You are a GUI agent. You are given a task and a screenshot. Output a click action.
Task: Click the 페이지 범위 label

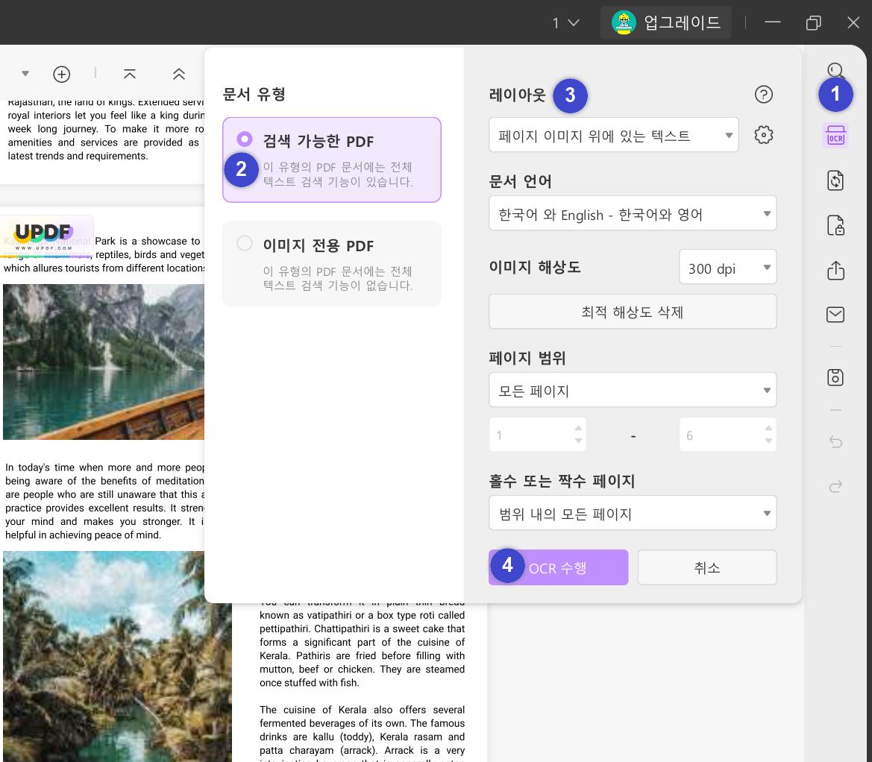(527, 357)
